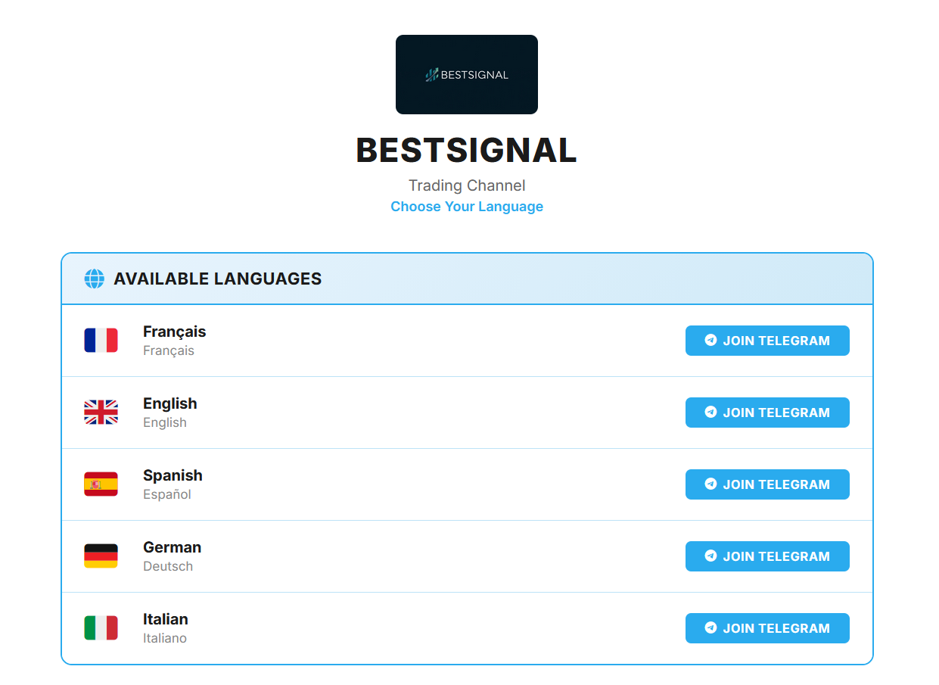Click the French flag icon
Image resolution: width=939 pixels, height=685 pixels.
101,340
